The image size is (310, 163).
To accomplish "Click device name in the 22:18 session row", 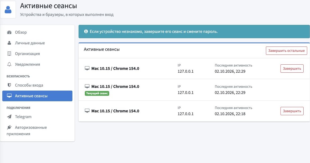I will coord(115,111).
